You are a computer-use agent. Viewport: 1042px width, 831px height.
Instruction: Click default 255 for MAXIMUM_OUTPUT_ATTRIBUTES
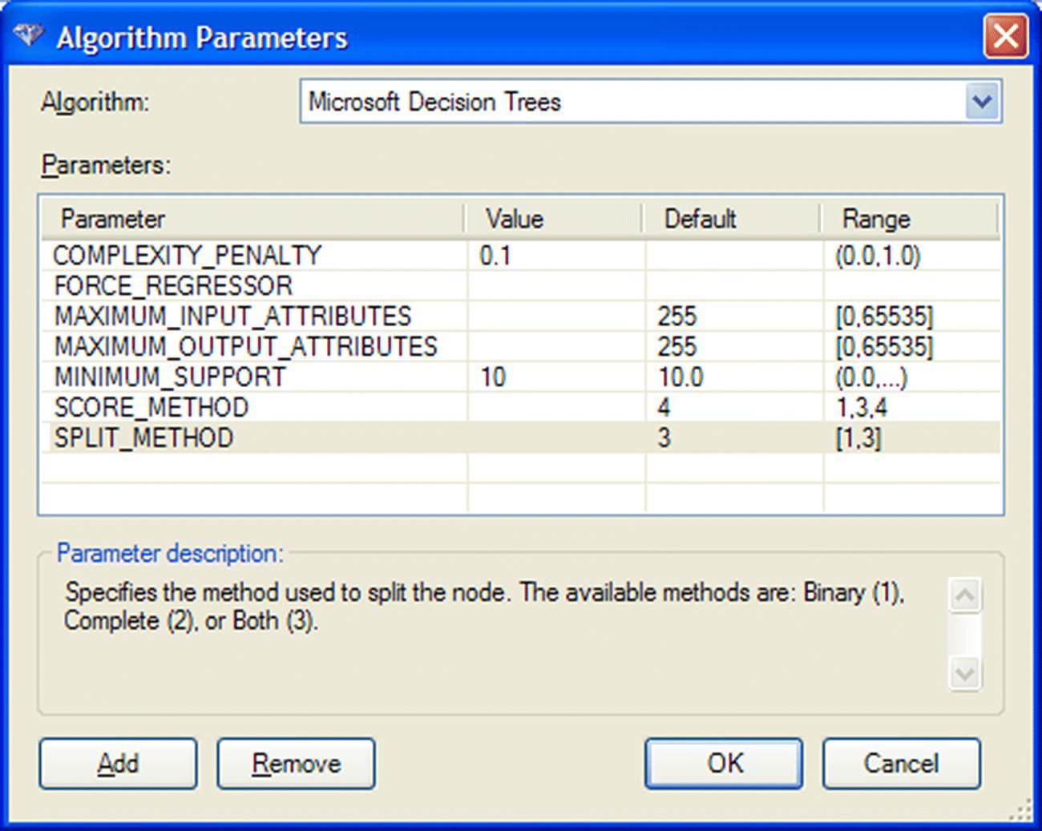(734, 347)
